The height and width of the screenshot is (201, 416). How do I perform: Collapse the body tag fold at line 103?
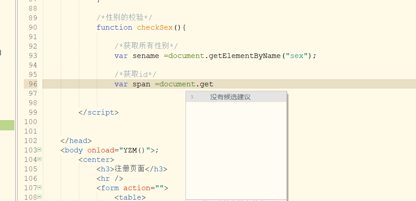click(40, 150)
